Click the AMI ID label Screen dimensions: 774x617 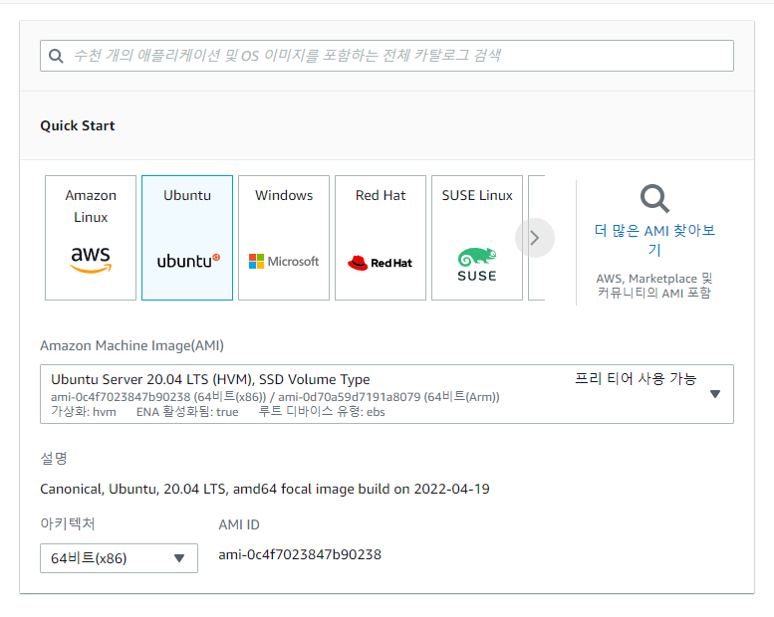coord(239,524)
